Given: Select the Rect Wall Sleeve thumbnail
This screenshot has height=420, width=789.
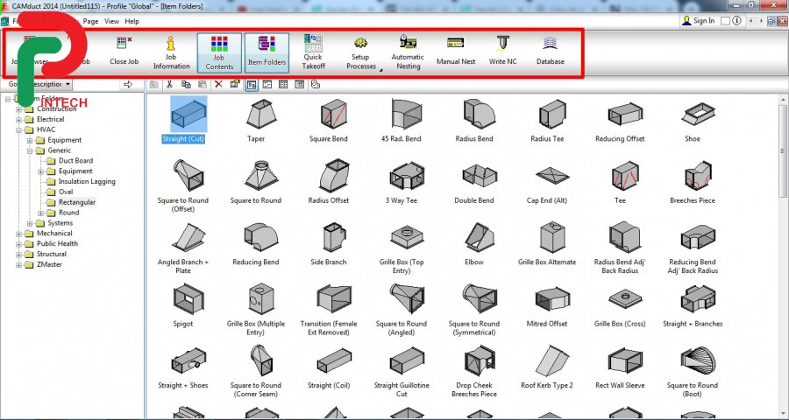Looking at the screenshot, I should [624, 361].
